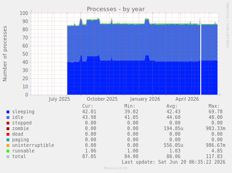Click the 'Min:' column header
This screenshot has height=173, width=232.
tap(130, 106)
